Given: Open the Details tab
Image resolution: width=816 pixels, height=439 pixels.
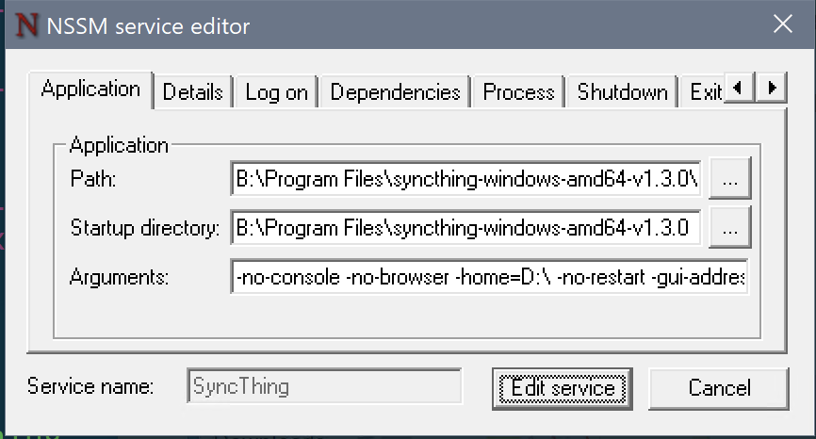Looking at the screenshot, I should pyautogui.click(x=192, y=92).
